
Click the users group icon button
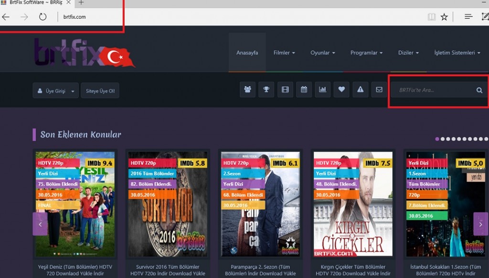pyautogui.click(x=247, y=90)
